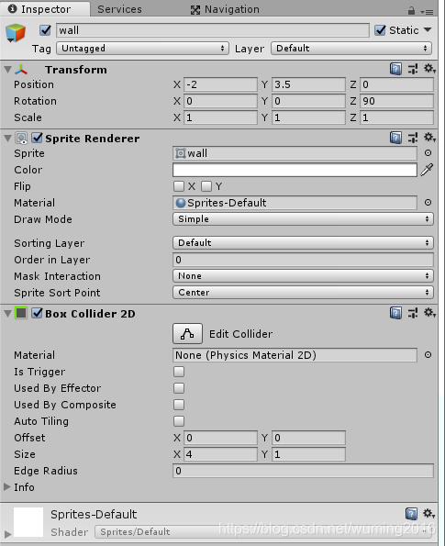The height and width of the screenshot is (546, 445).
Task: Toggle the wall GameObject active checkbox
Action: coord(45,30)
